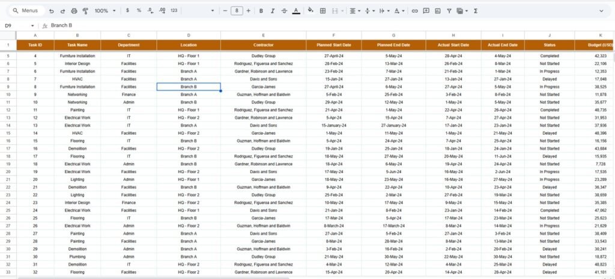
Task: Click the Decrease decimal places icon
Action: [x=150, y=11]
